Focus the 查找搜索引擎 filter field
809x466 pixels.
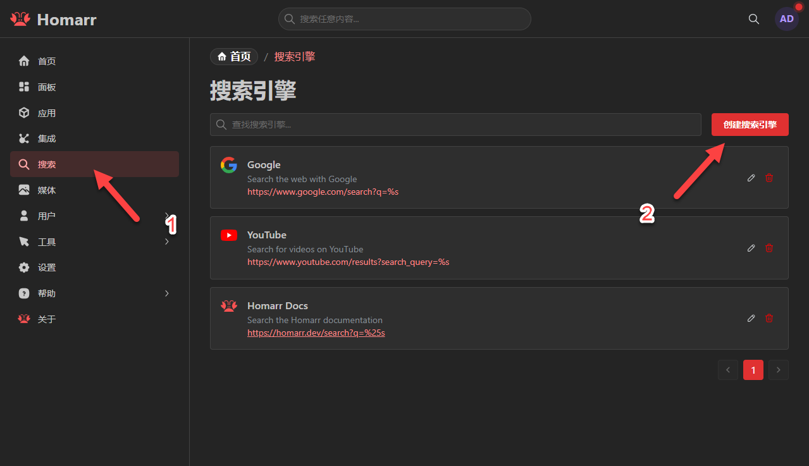tap(455, 125)
